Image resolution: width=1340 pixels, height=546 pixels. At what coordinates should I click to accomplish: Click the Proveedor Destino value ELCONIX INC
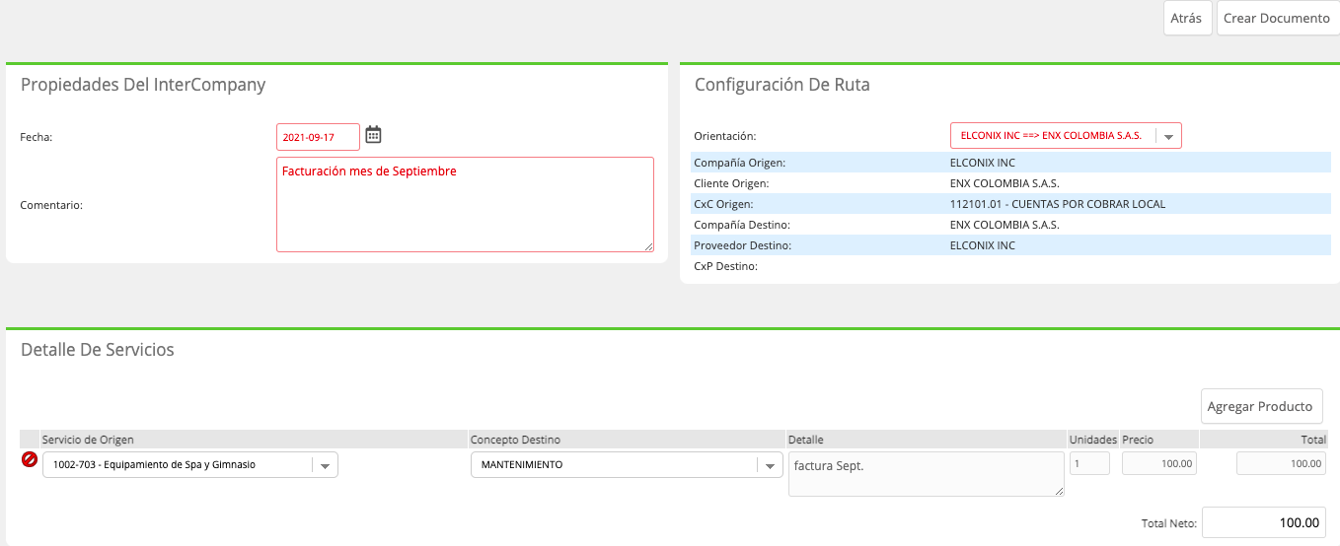click(x=982, y=245)
